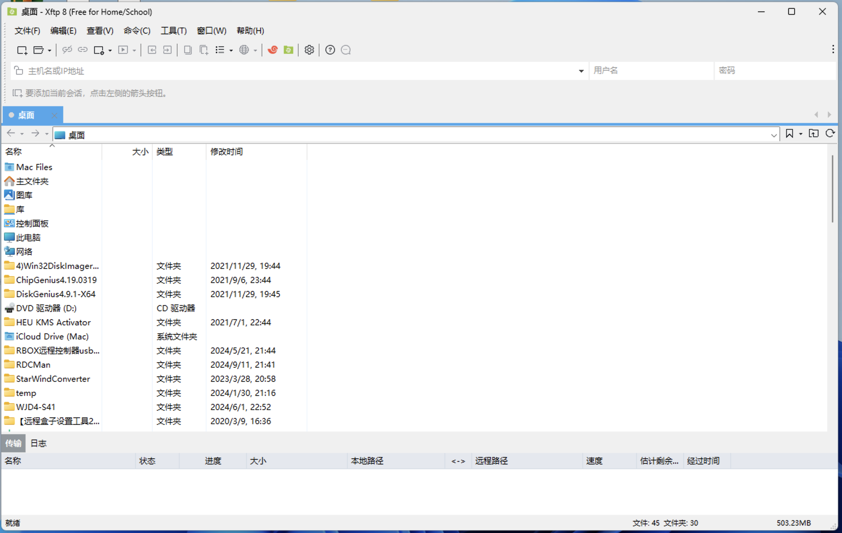Close the 桌面 tab
The image size is (842, 533).
coord(54,115)
